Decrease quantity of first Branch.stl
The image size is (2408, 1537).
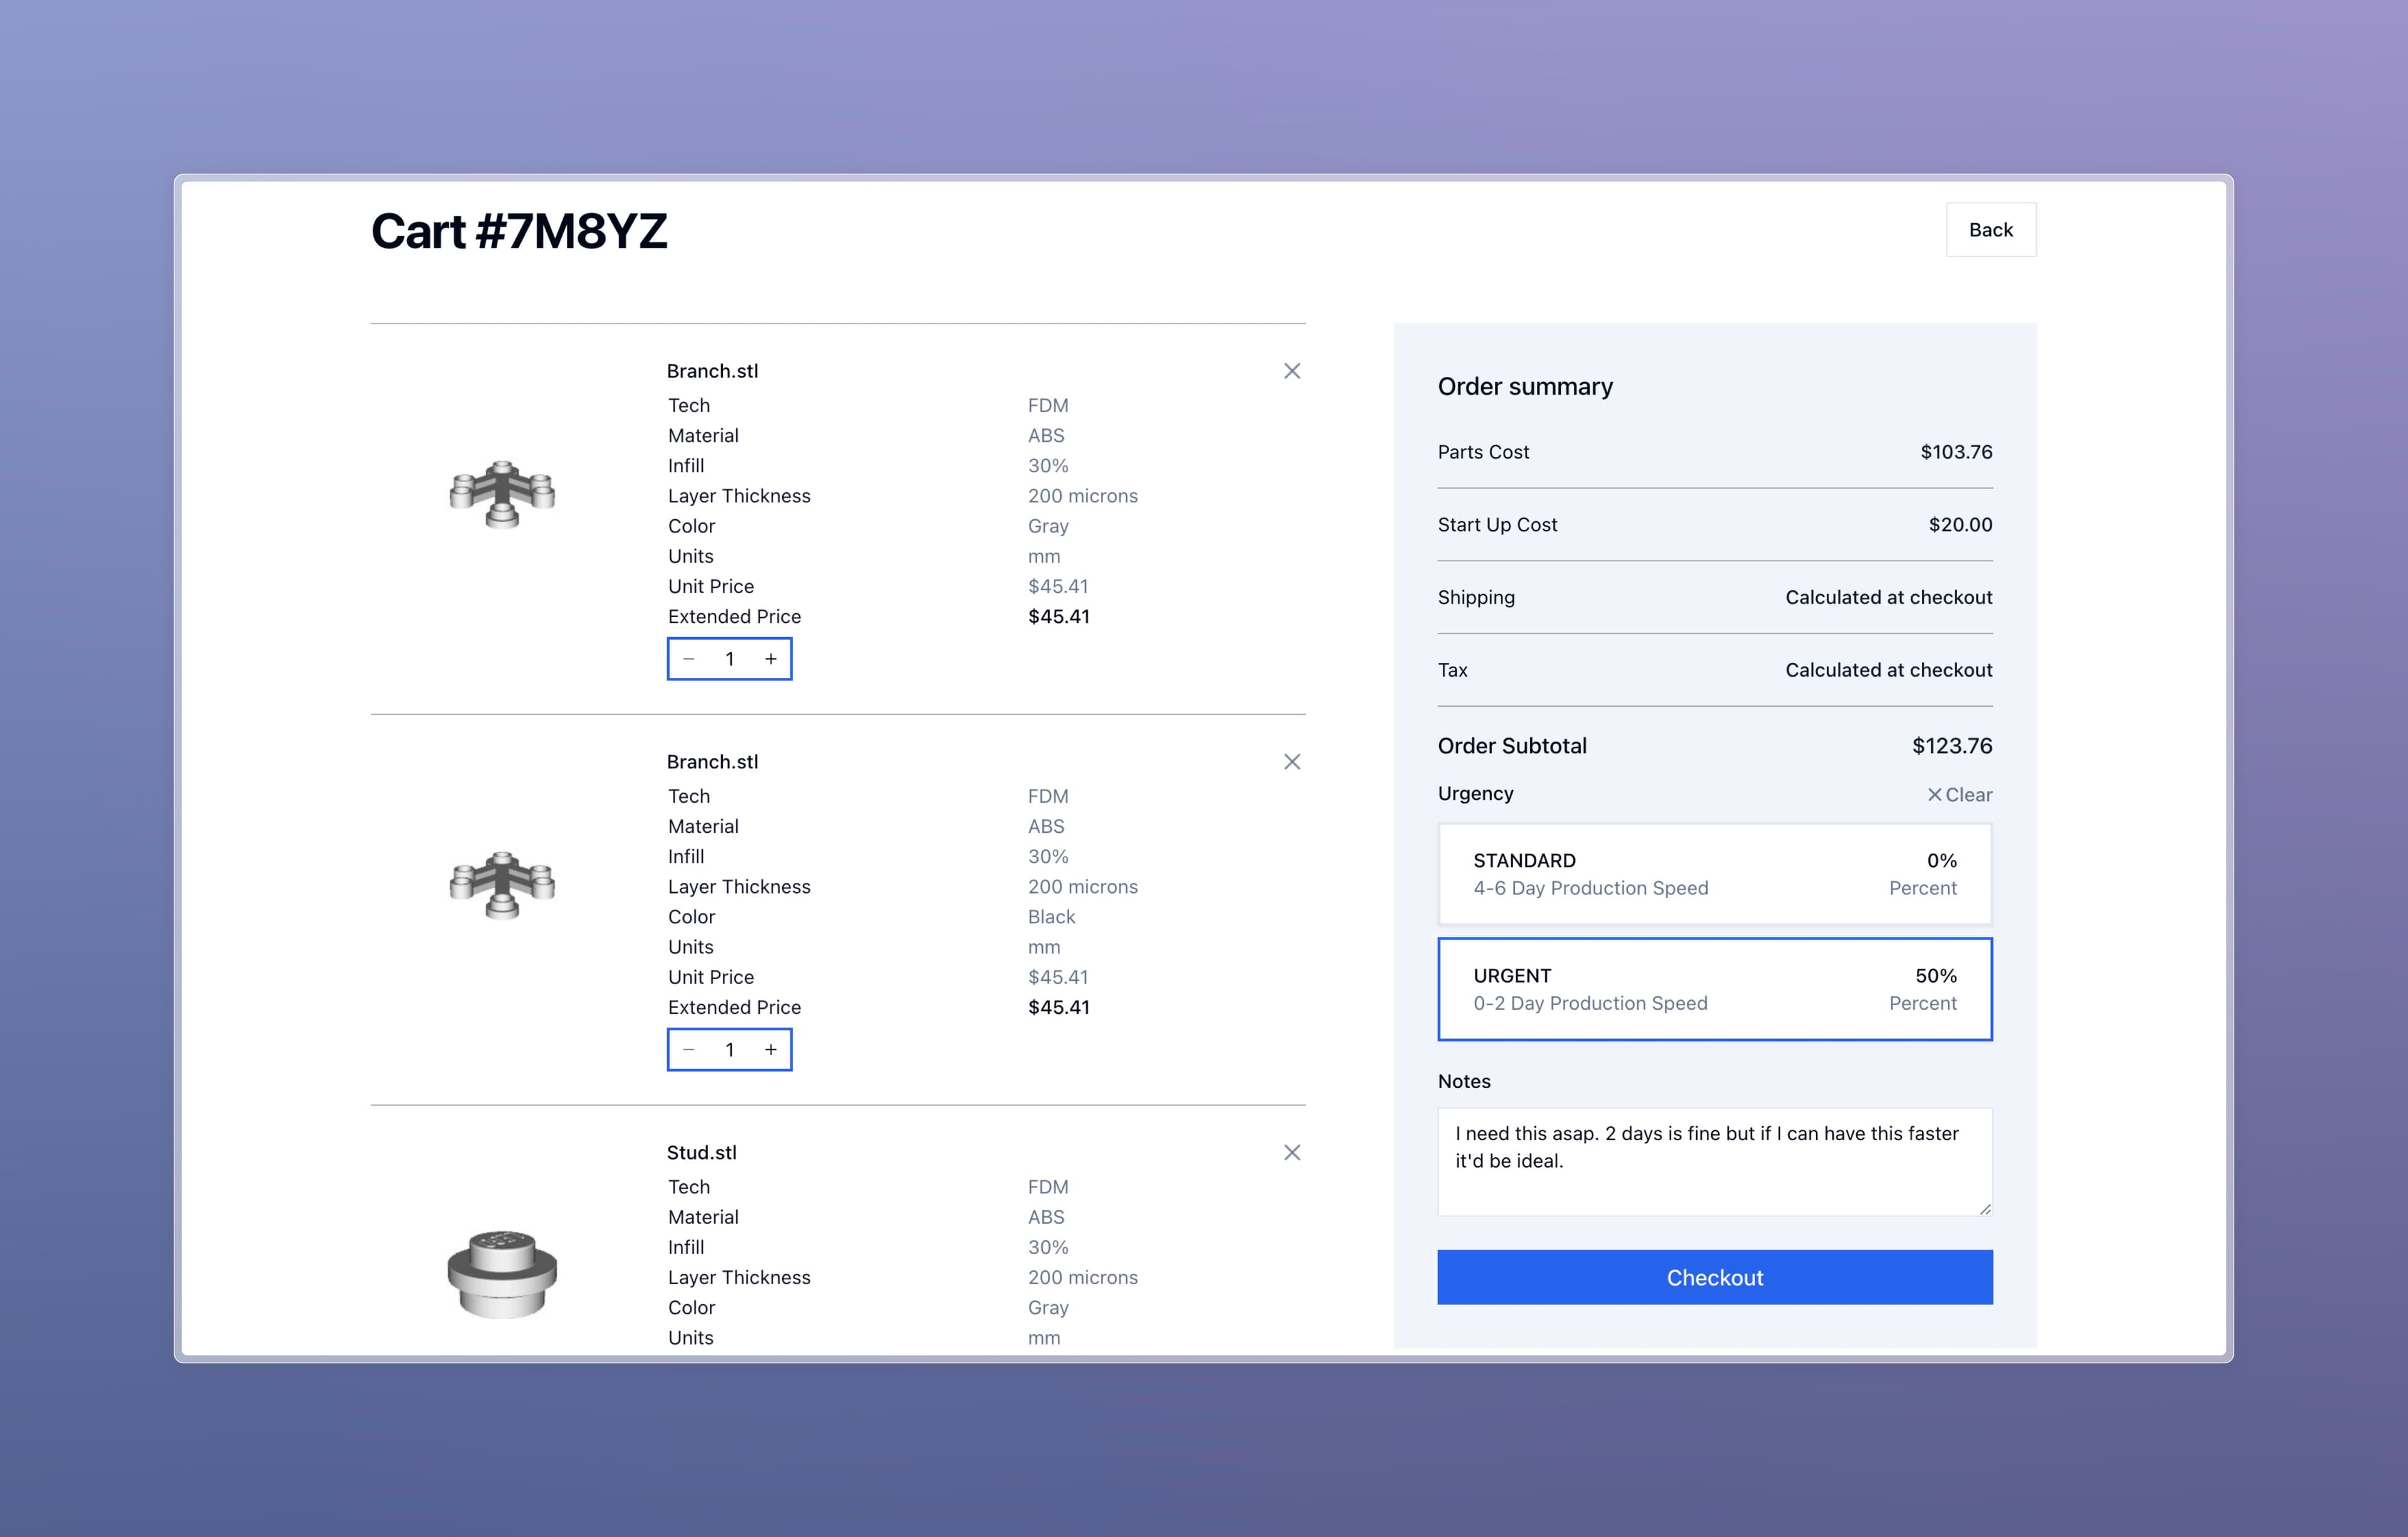(688, 659)
